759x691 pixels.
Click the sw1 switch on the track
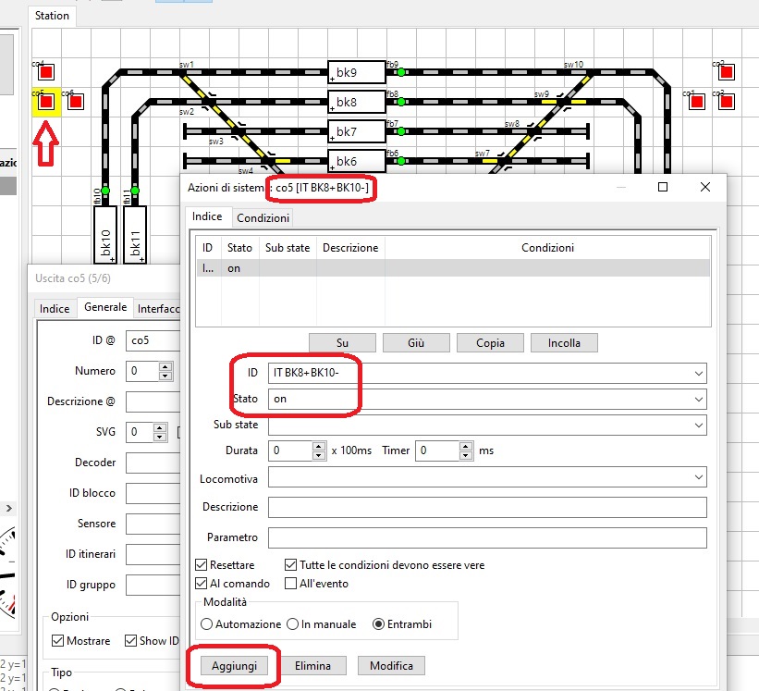188,73
